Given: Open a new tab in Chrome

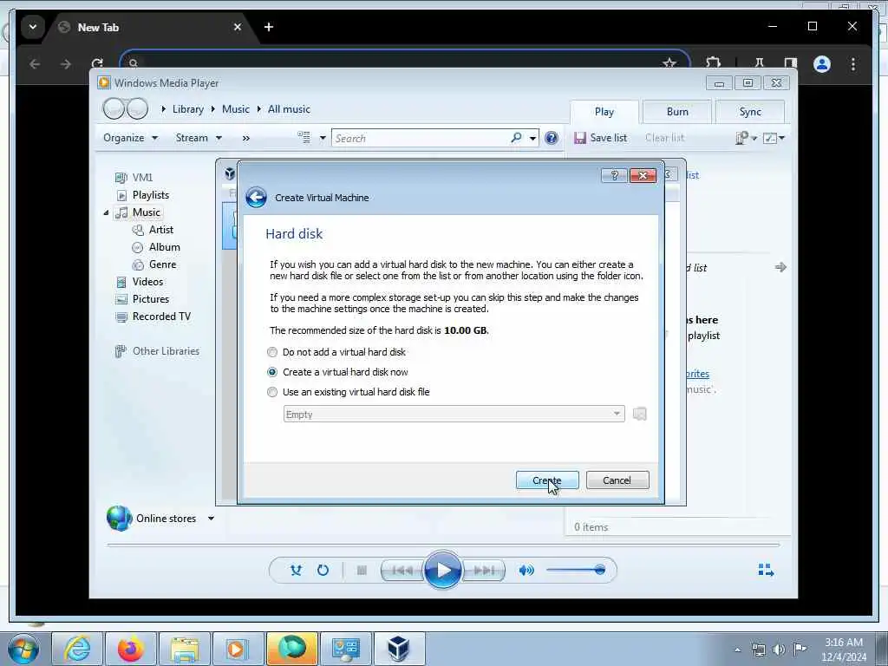Looking at the screenshot, I should [269, 27].
